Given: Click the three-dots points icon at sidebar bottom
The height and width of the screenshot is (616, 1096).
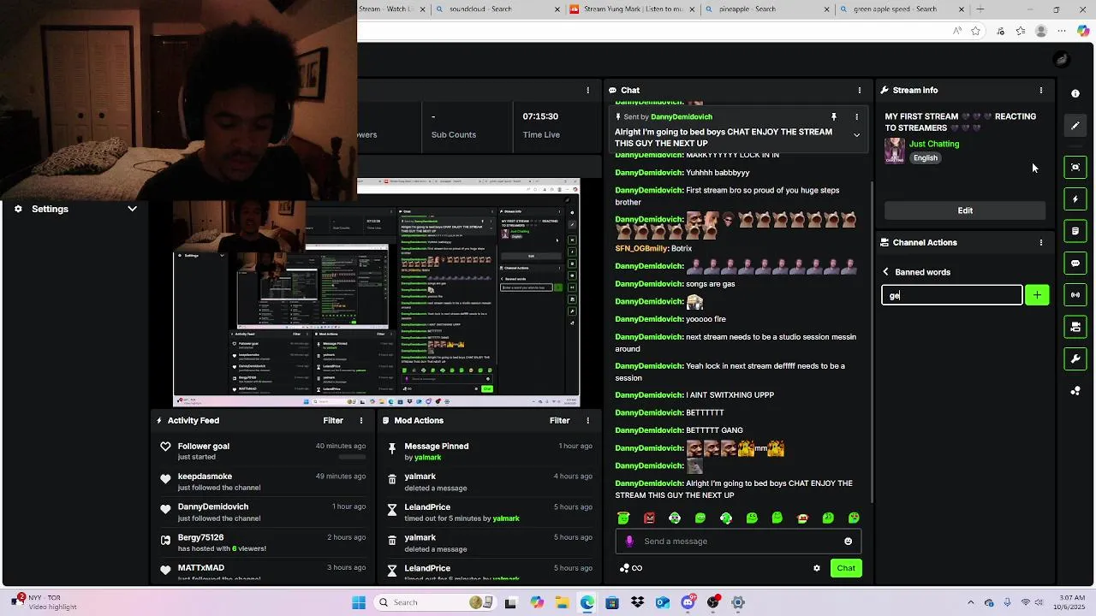Looking at the screenshot, I should tap(1075, 391).
